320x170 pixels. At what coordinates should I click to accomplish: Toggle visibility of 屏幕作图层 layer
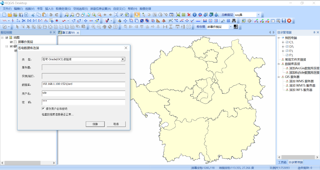click(11, 42)
